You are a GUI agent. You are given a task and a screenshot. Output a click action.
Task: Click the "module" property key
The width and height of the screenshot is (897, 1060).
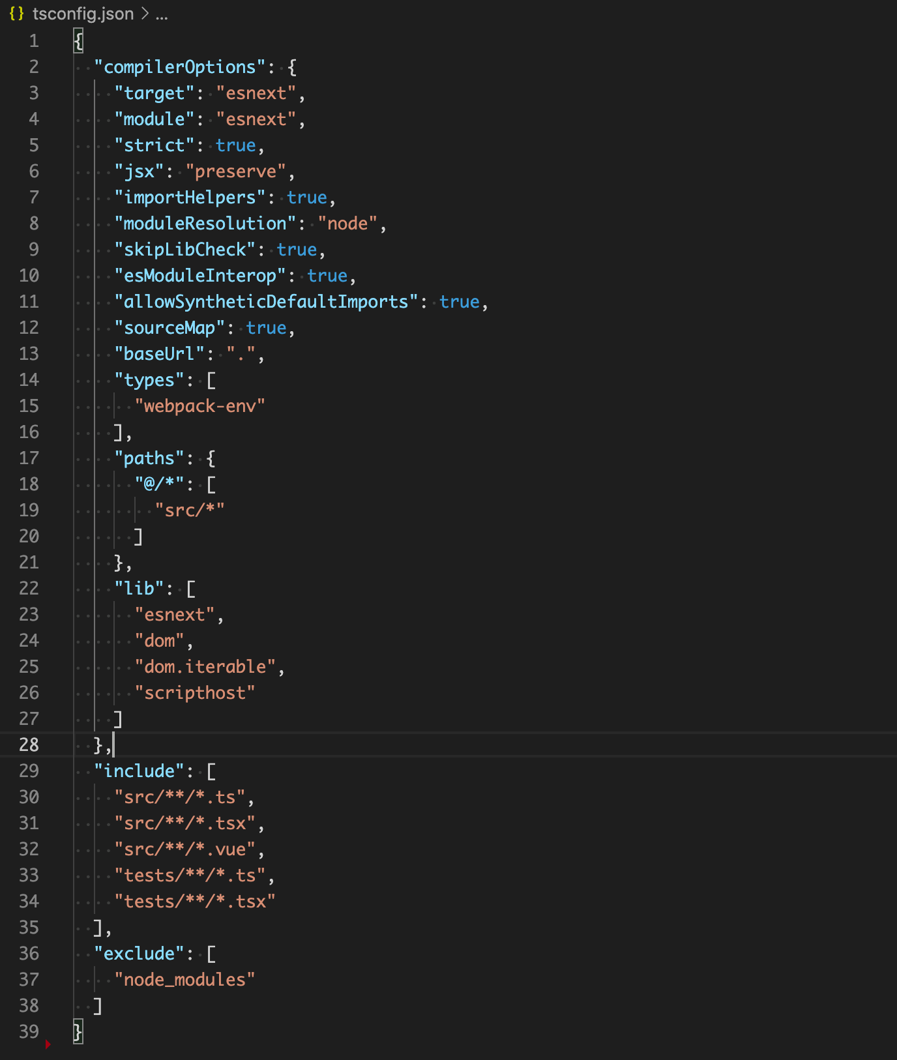click(x=154, y=119)
